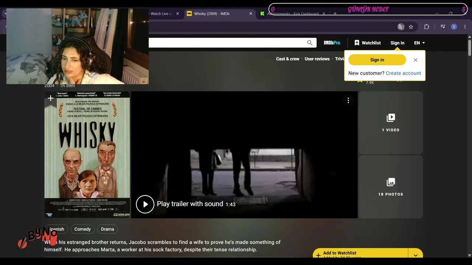The width and height of the screenshot is (472, 265).
Task: Add Whisky poster to watchlist via plus ribbon
Action: point(51,98)
